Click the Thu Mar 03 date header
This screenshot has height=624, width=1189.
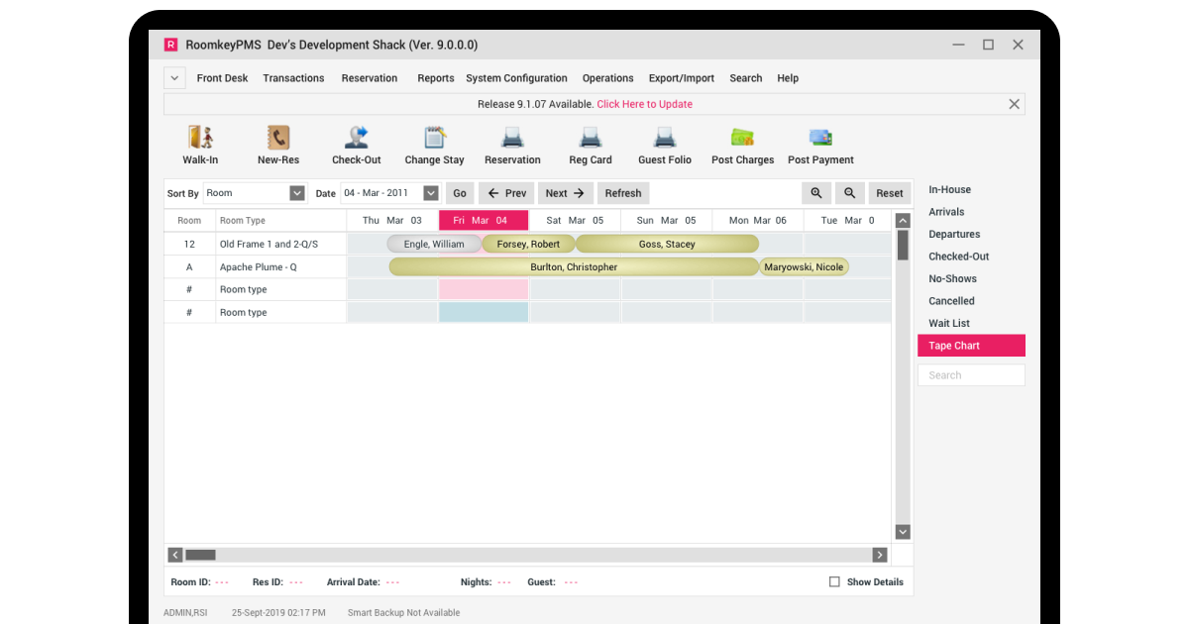tap(392, 220)
